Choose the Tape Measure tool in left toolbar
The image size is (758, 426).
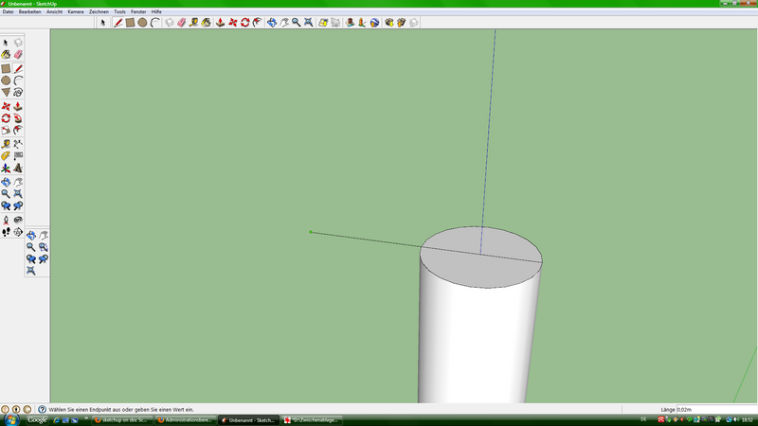(x=6, y=144)
